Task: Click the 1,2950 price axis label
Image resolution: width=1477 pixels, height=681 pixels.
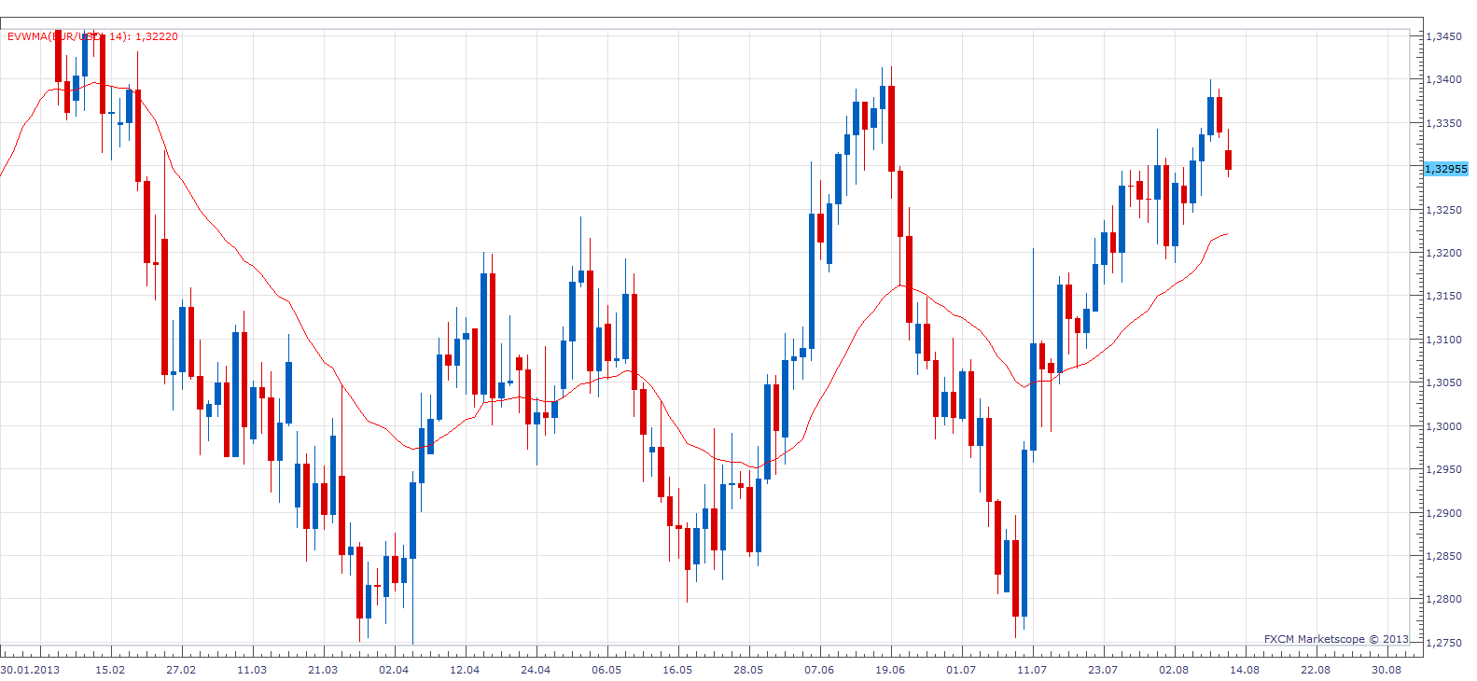Action: point(1444,469)
